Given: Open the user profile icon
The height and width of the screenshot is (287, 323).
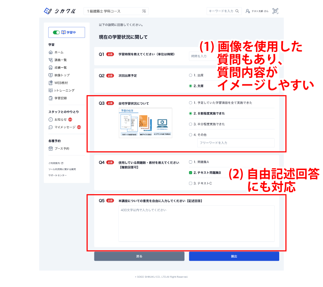Looking at the screenshot, I should tap(248, 11).
